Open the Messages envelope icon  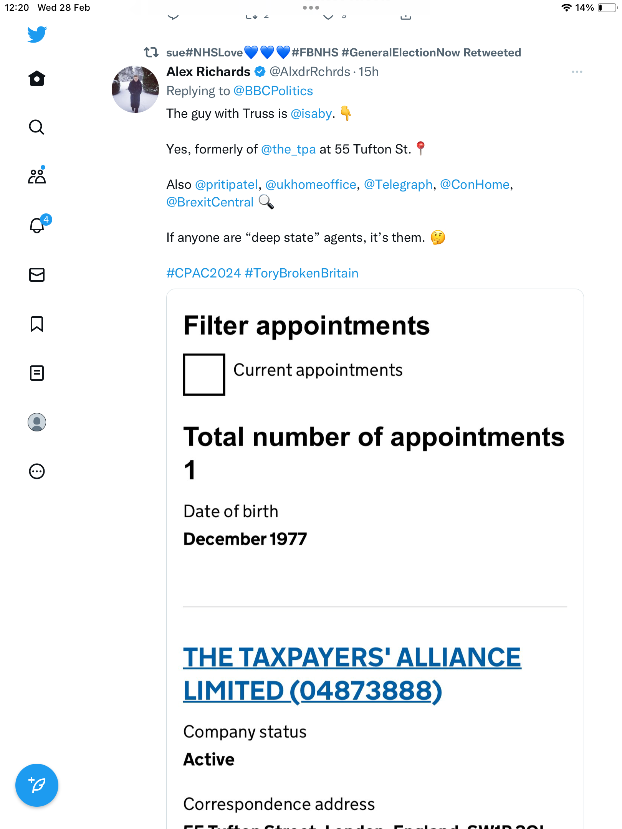37,275
